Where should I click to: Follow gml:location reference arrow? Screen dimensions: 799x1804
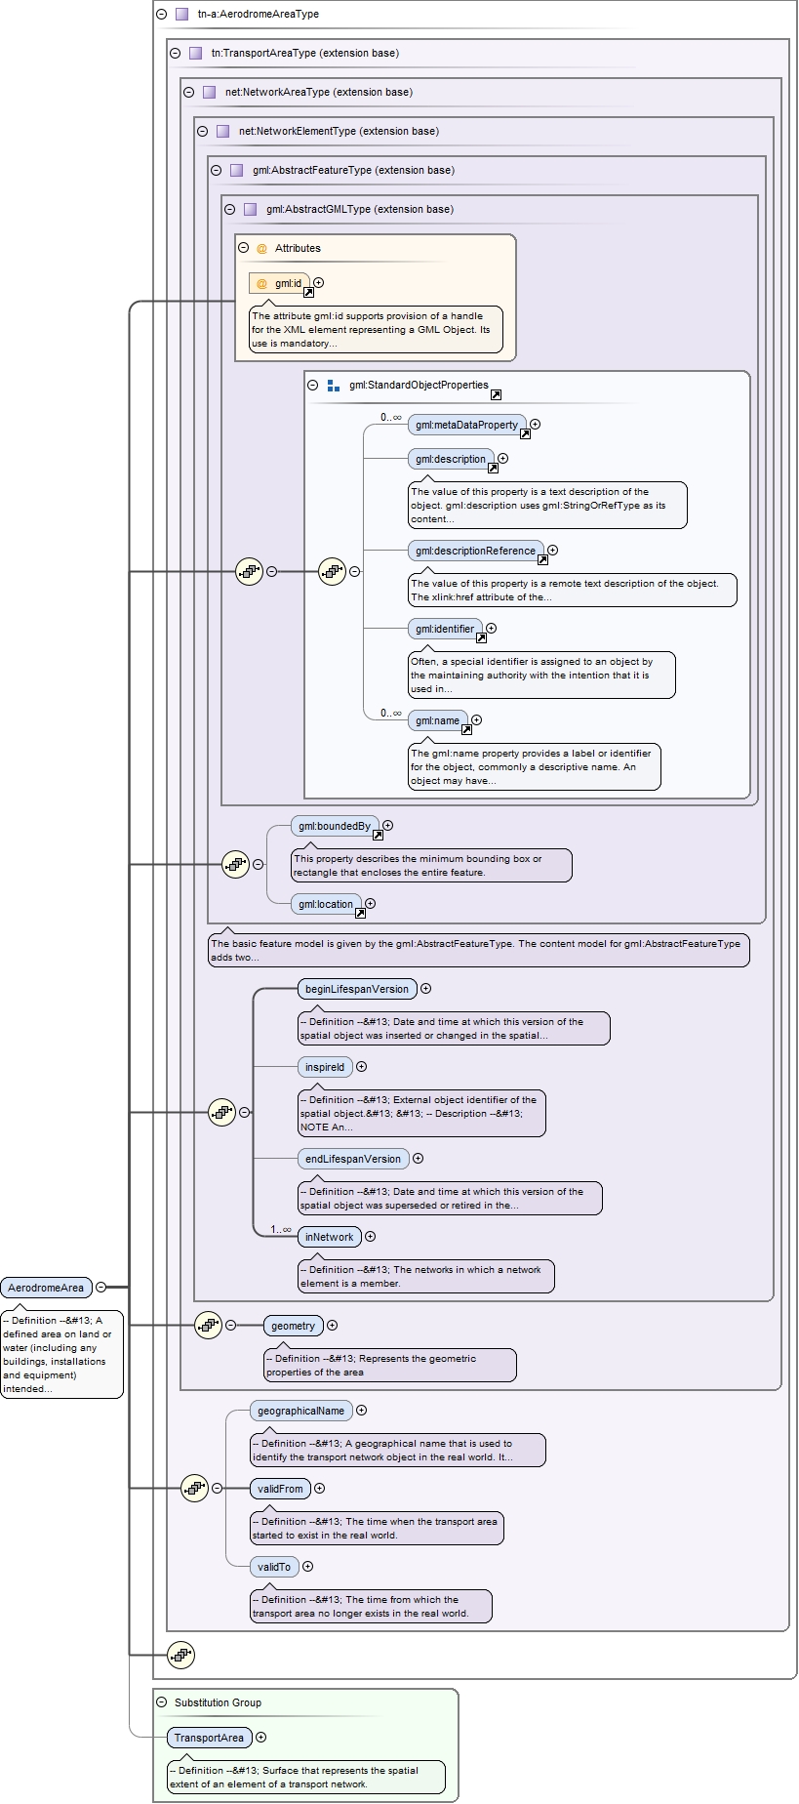(x=360, y=913)
